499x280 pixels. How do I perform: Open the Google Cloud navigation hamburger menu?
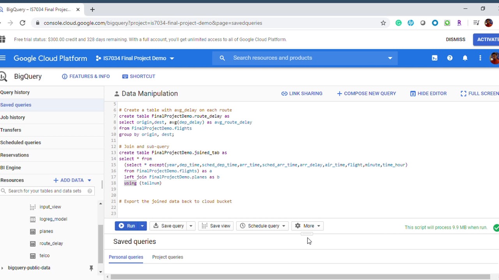tap(3, 58)
